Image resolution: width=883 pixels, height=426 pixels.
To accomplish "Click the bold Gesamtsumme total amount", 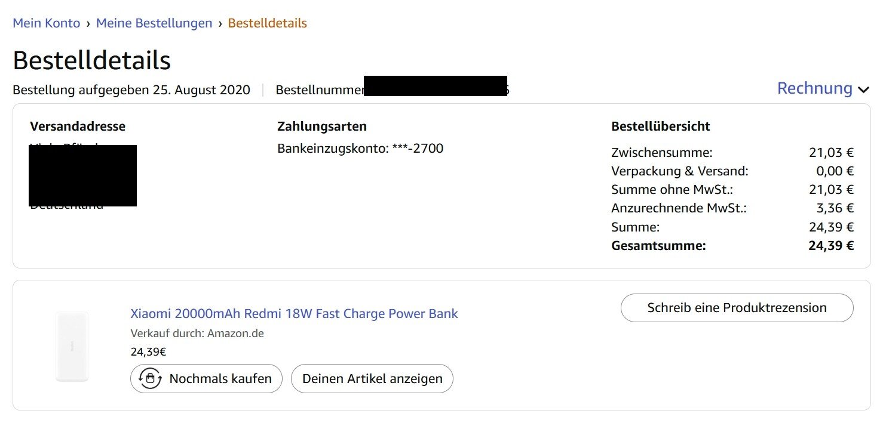I will (x=830, y=246).
